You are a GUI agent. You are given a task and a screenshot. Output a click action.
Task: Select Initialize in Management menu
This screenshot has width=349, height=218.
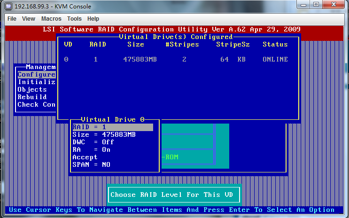tap(37, 82)
